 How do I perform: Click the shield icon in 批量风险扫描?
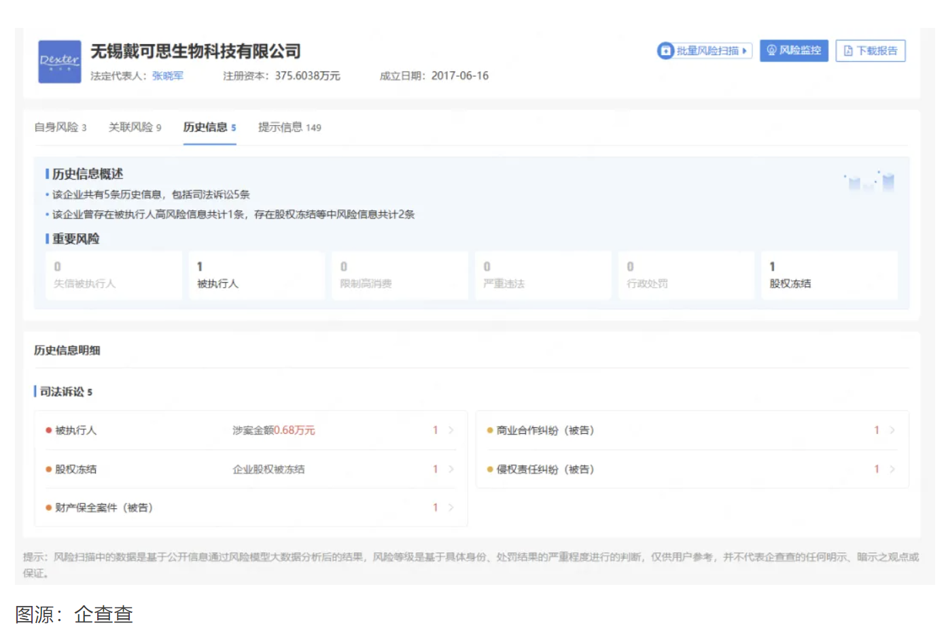(665, 50)
